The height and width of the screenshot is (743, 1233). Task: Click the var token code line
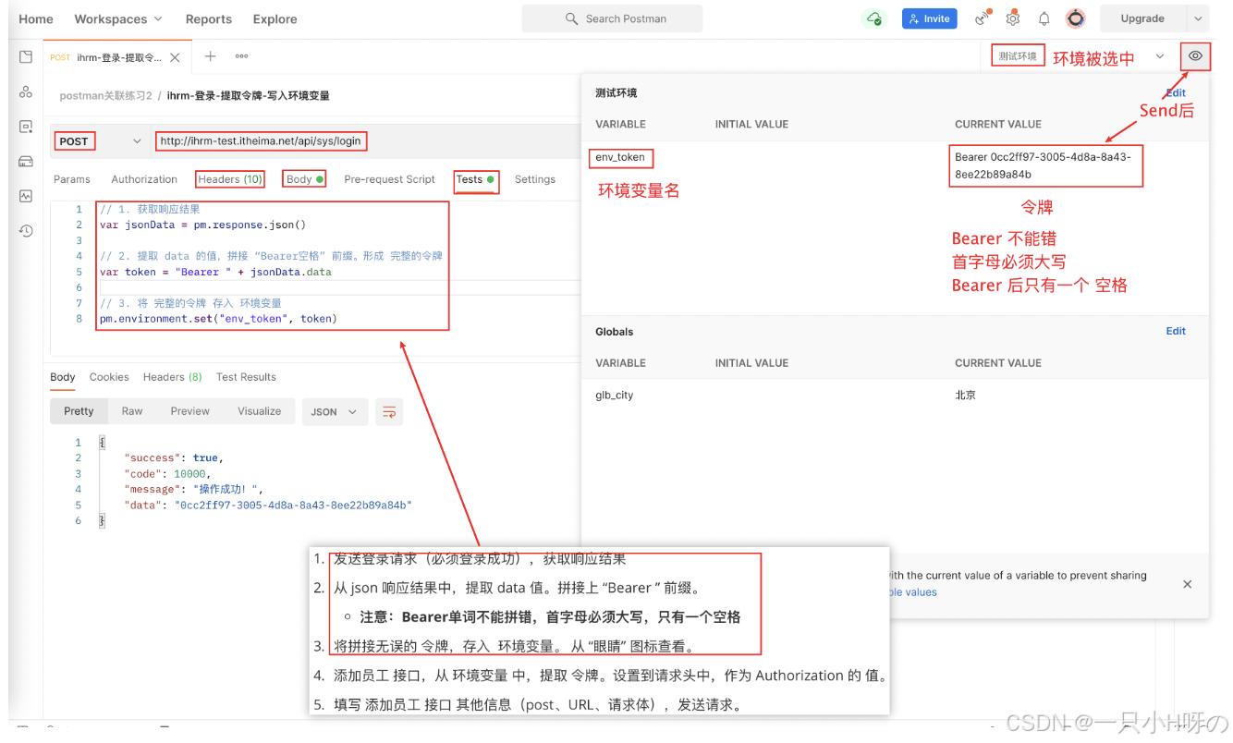point(215,272)
